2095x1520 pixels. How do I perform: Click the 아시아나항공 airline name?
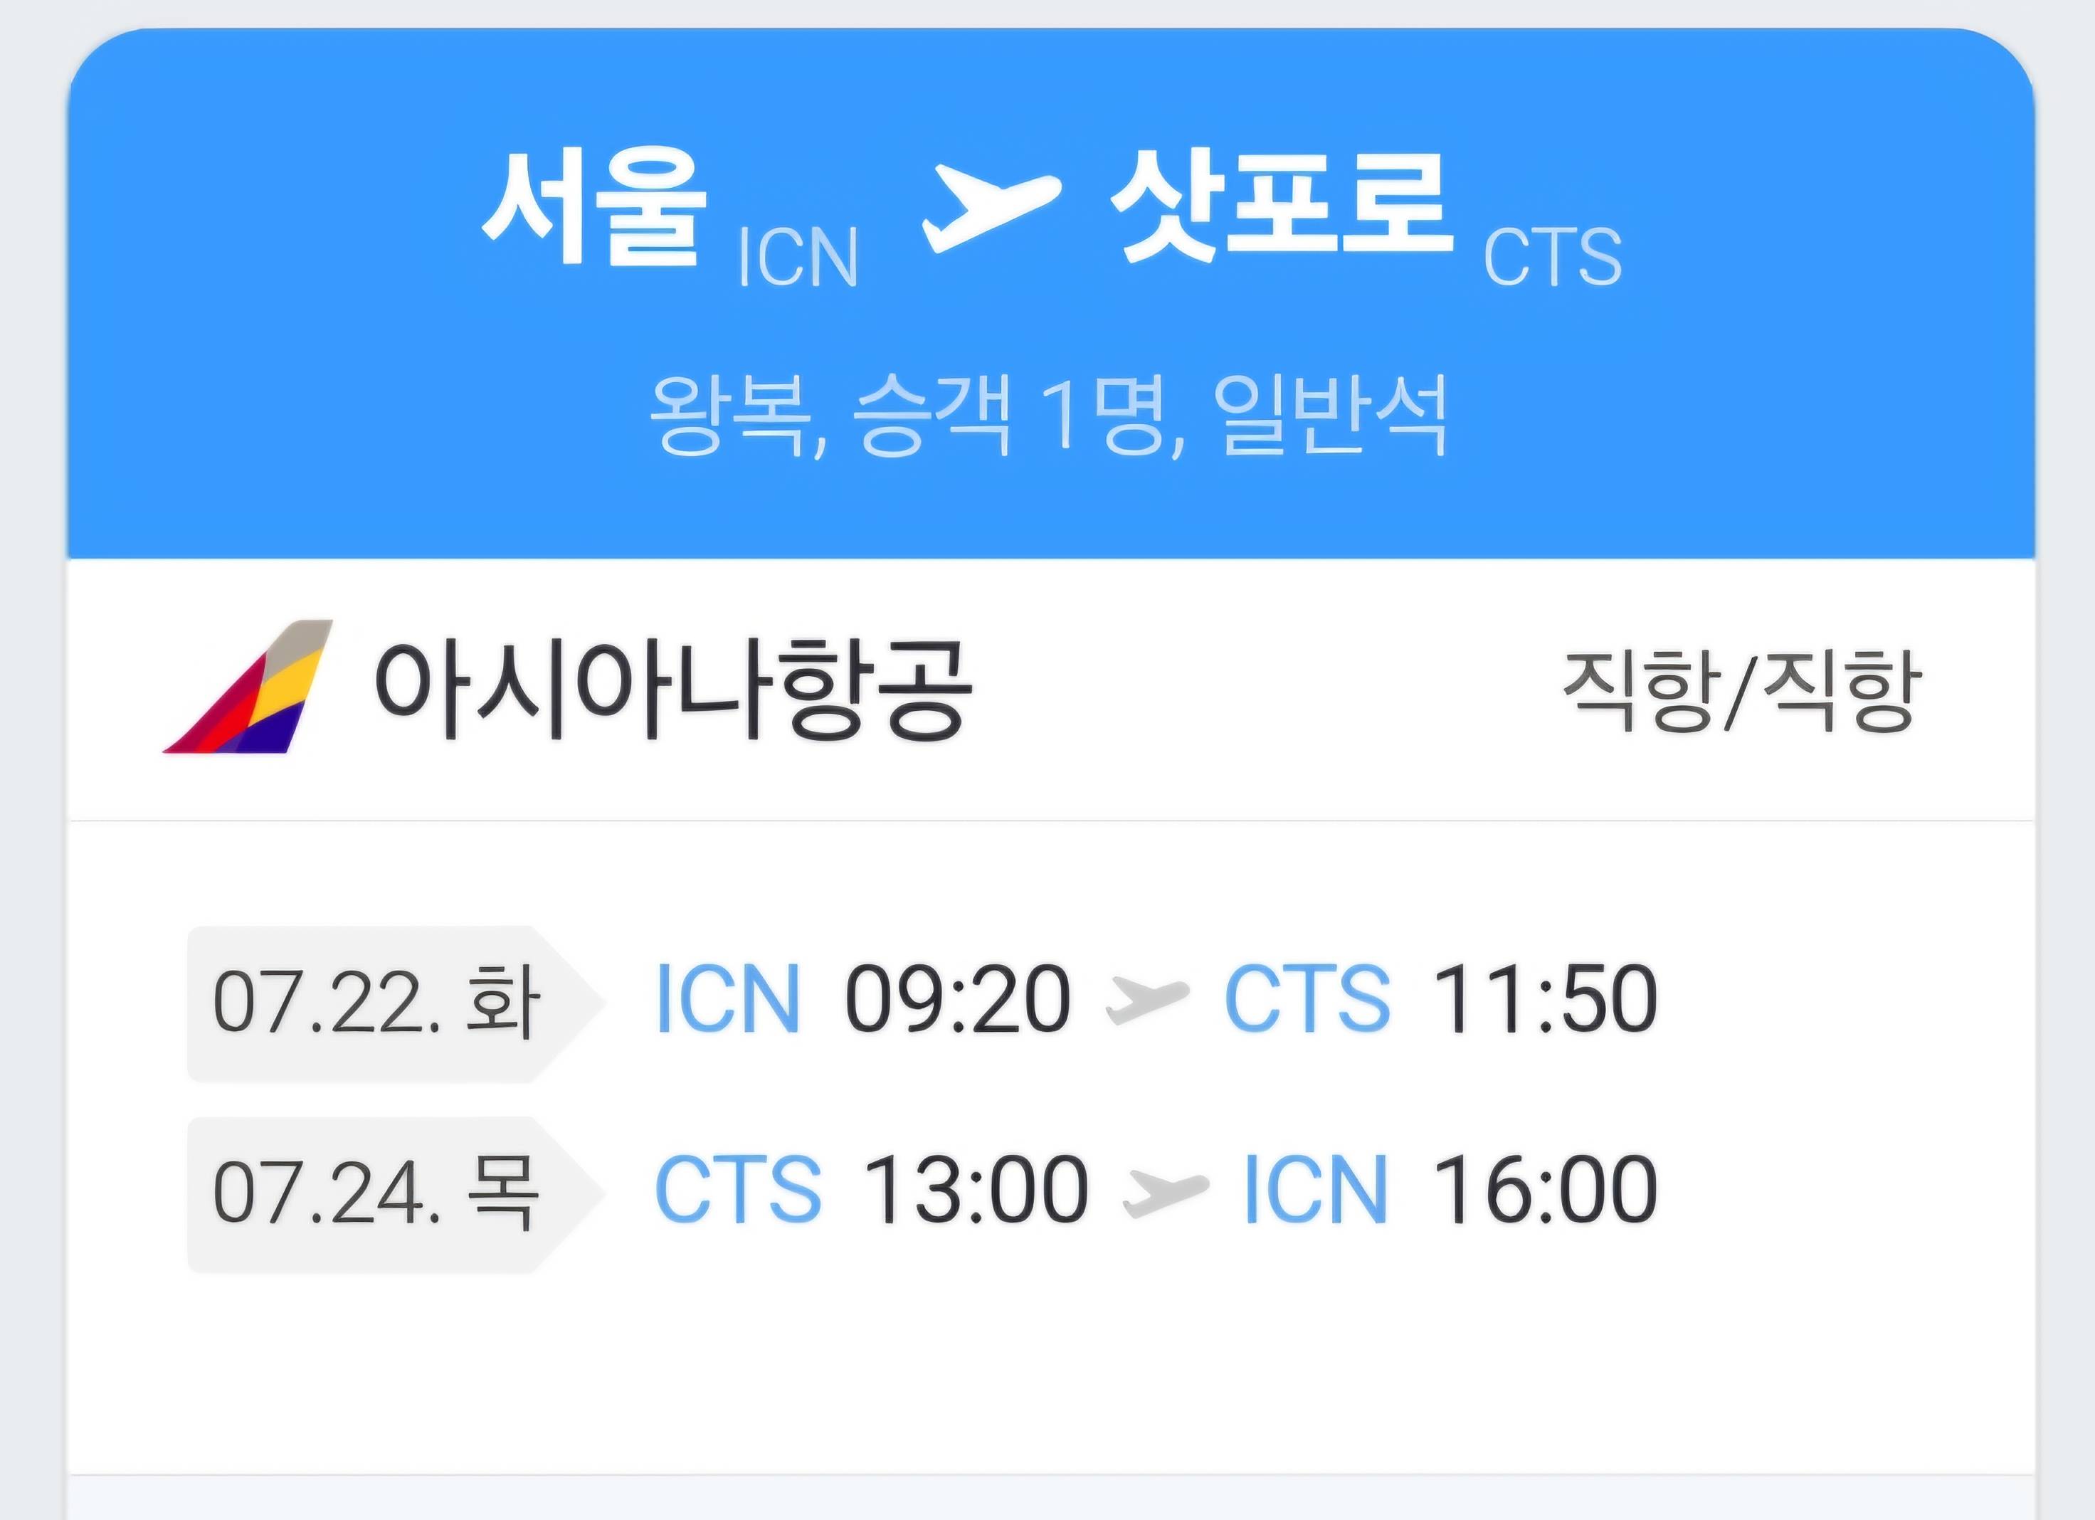672,689
